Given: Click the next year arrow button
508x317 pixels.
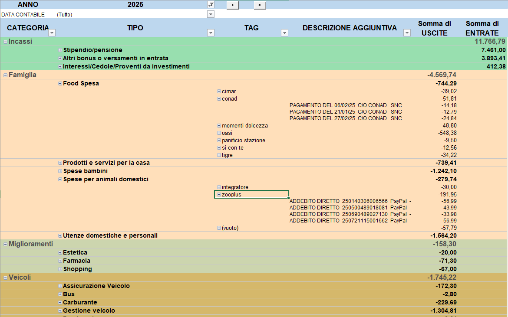Looking at the screenshot, I should coord(260,5).
